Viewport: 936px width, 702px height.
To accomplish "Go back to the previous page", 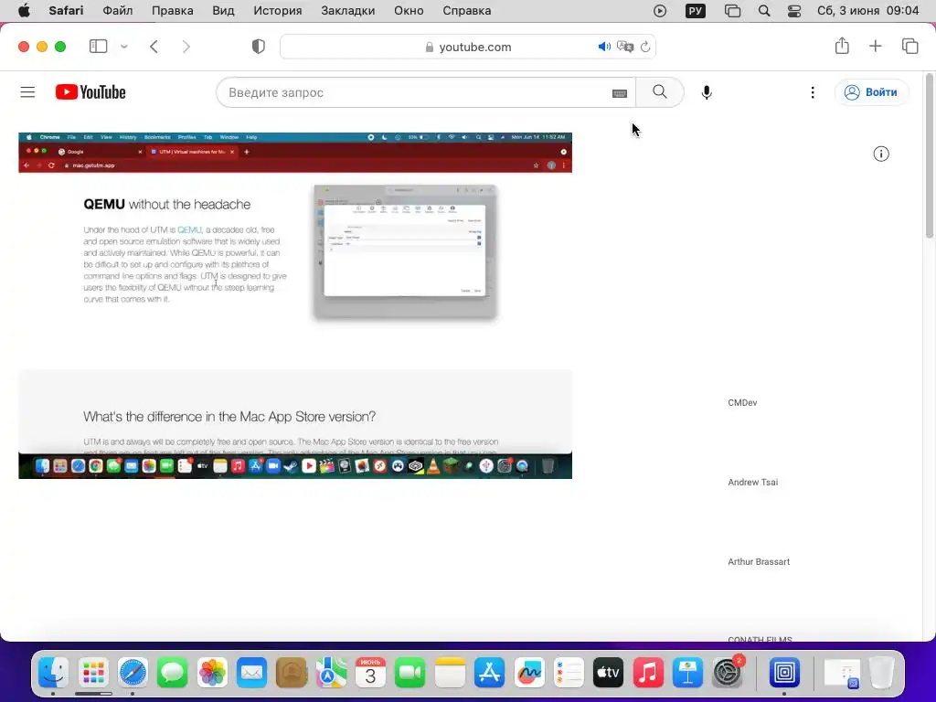I will coord(154,47).
